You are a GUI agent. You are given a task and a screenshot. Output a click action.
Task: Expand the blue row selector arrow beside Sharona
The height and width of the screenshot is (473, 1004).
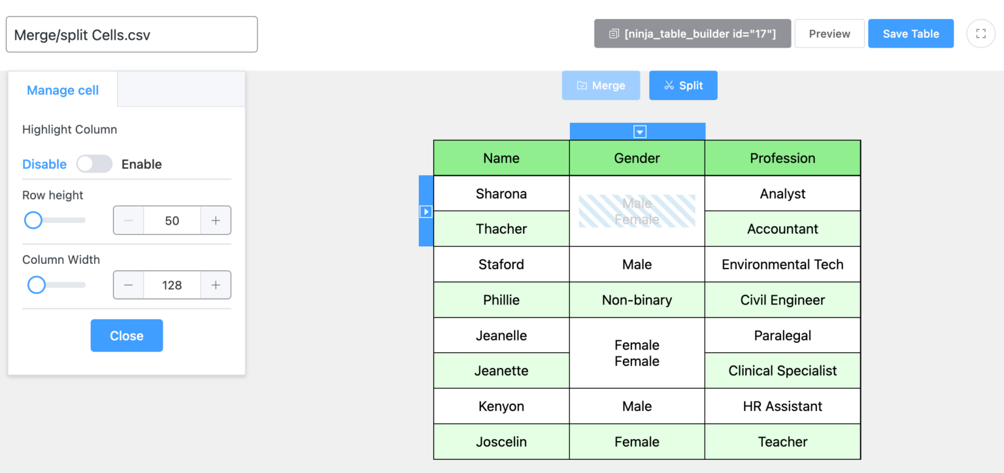point(425,211)
